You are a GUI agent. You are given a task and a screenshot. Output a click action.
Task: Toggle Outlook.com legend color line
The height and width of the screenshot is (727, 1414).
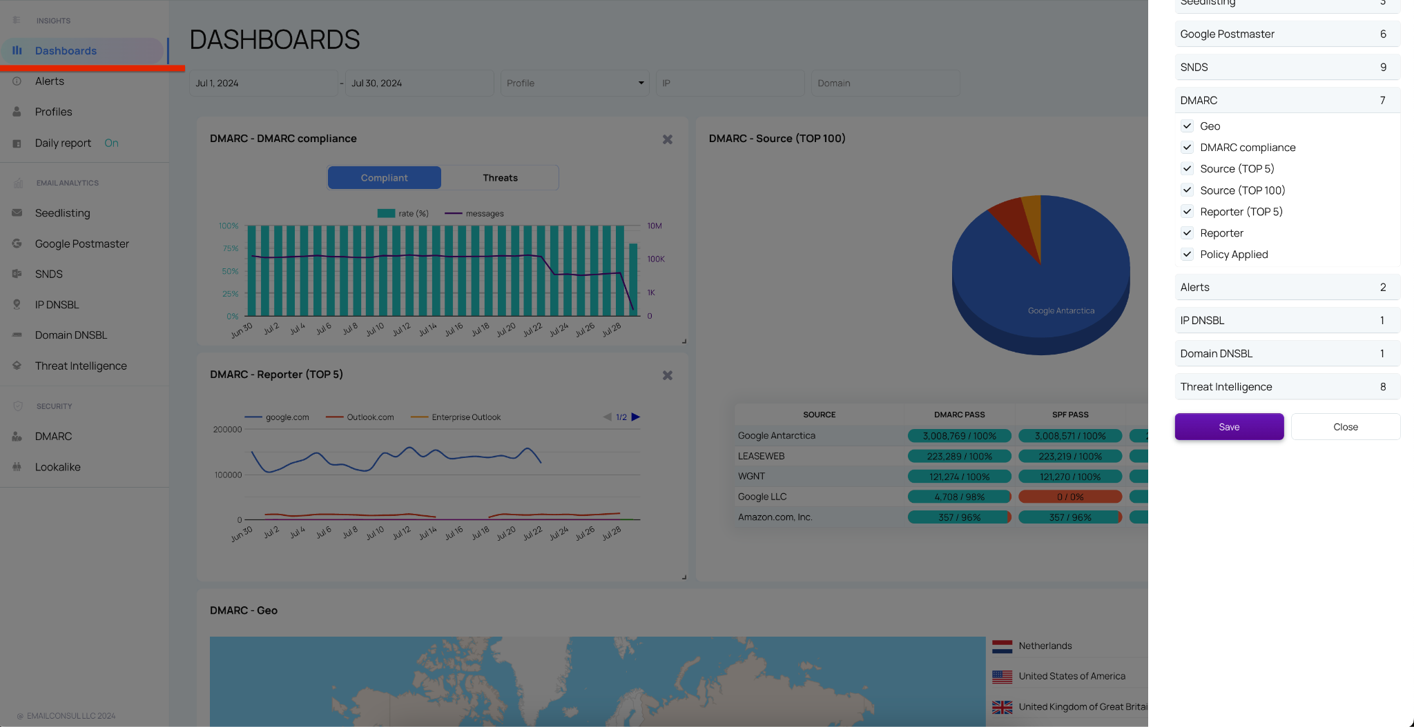coord(334,417)
